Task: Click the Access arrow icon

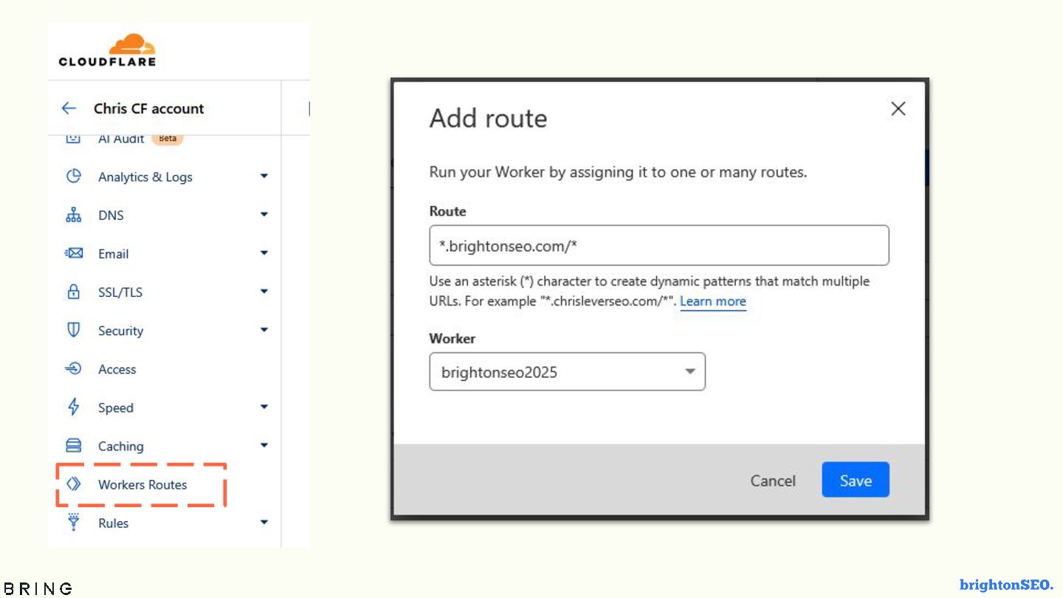Action: [73, 368]
